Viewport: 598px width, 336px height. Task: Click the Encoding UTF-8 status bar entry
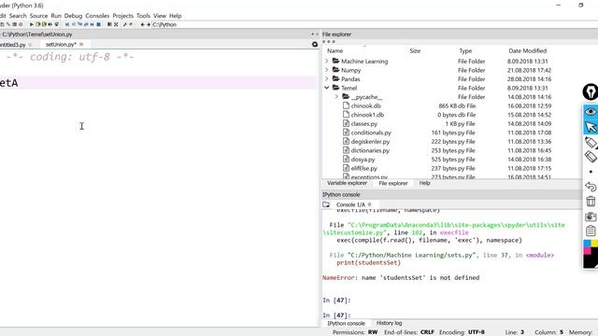(462, 332)
